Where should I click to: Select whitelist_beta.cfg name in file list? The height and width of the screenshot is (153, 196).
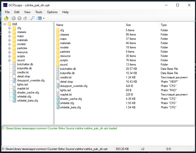point(70,107)
